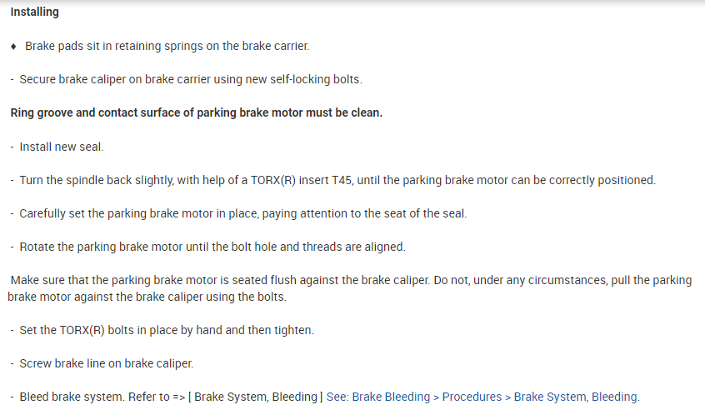Click the "Set the TORX(R) bolts in place" step

167,330
